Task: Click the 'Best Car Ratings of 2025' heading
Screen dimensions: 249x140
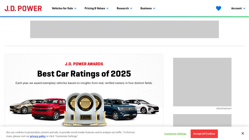Action: point(84,74)
